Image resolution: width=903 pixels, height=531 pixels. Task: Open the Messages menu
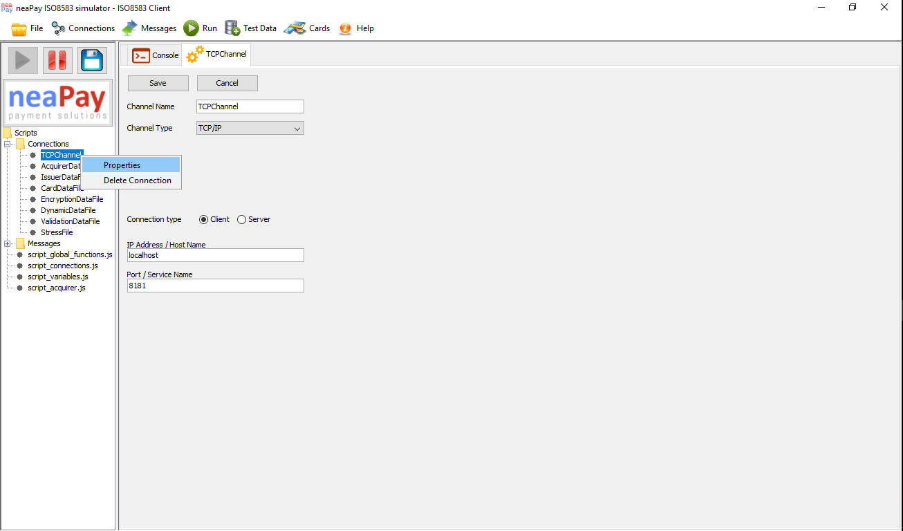click(x=159, y=28)
